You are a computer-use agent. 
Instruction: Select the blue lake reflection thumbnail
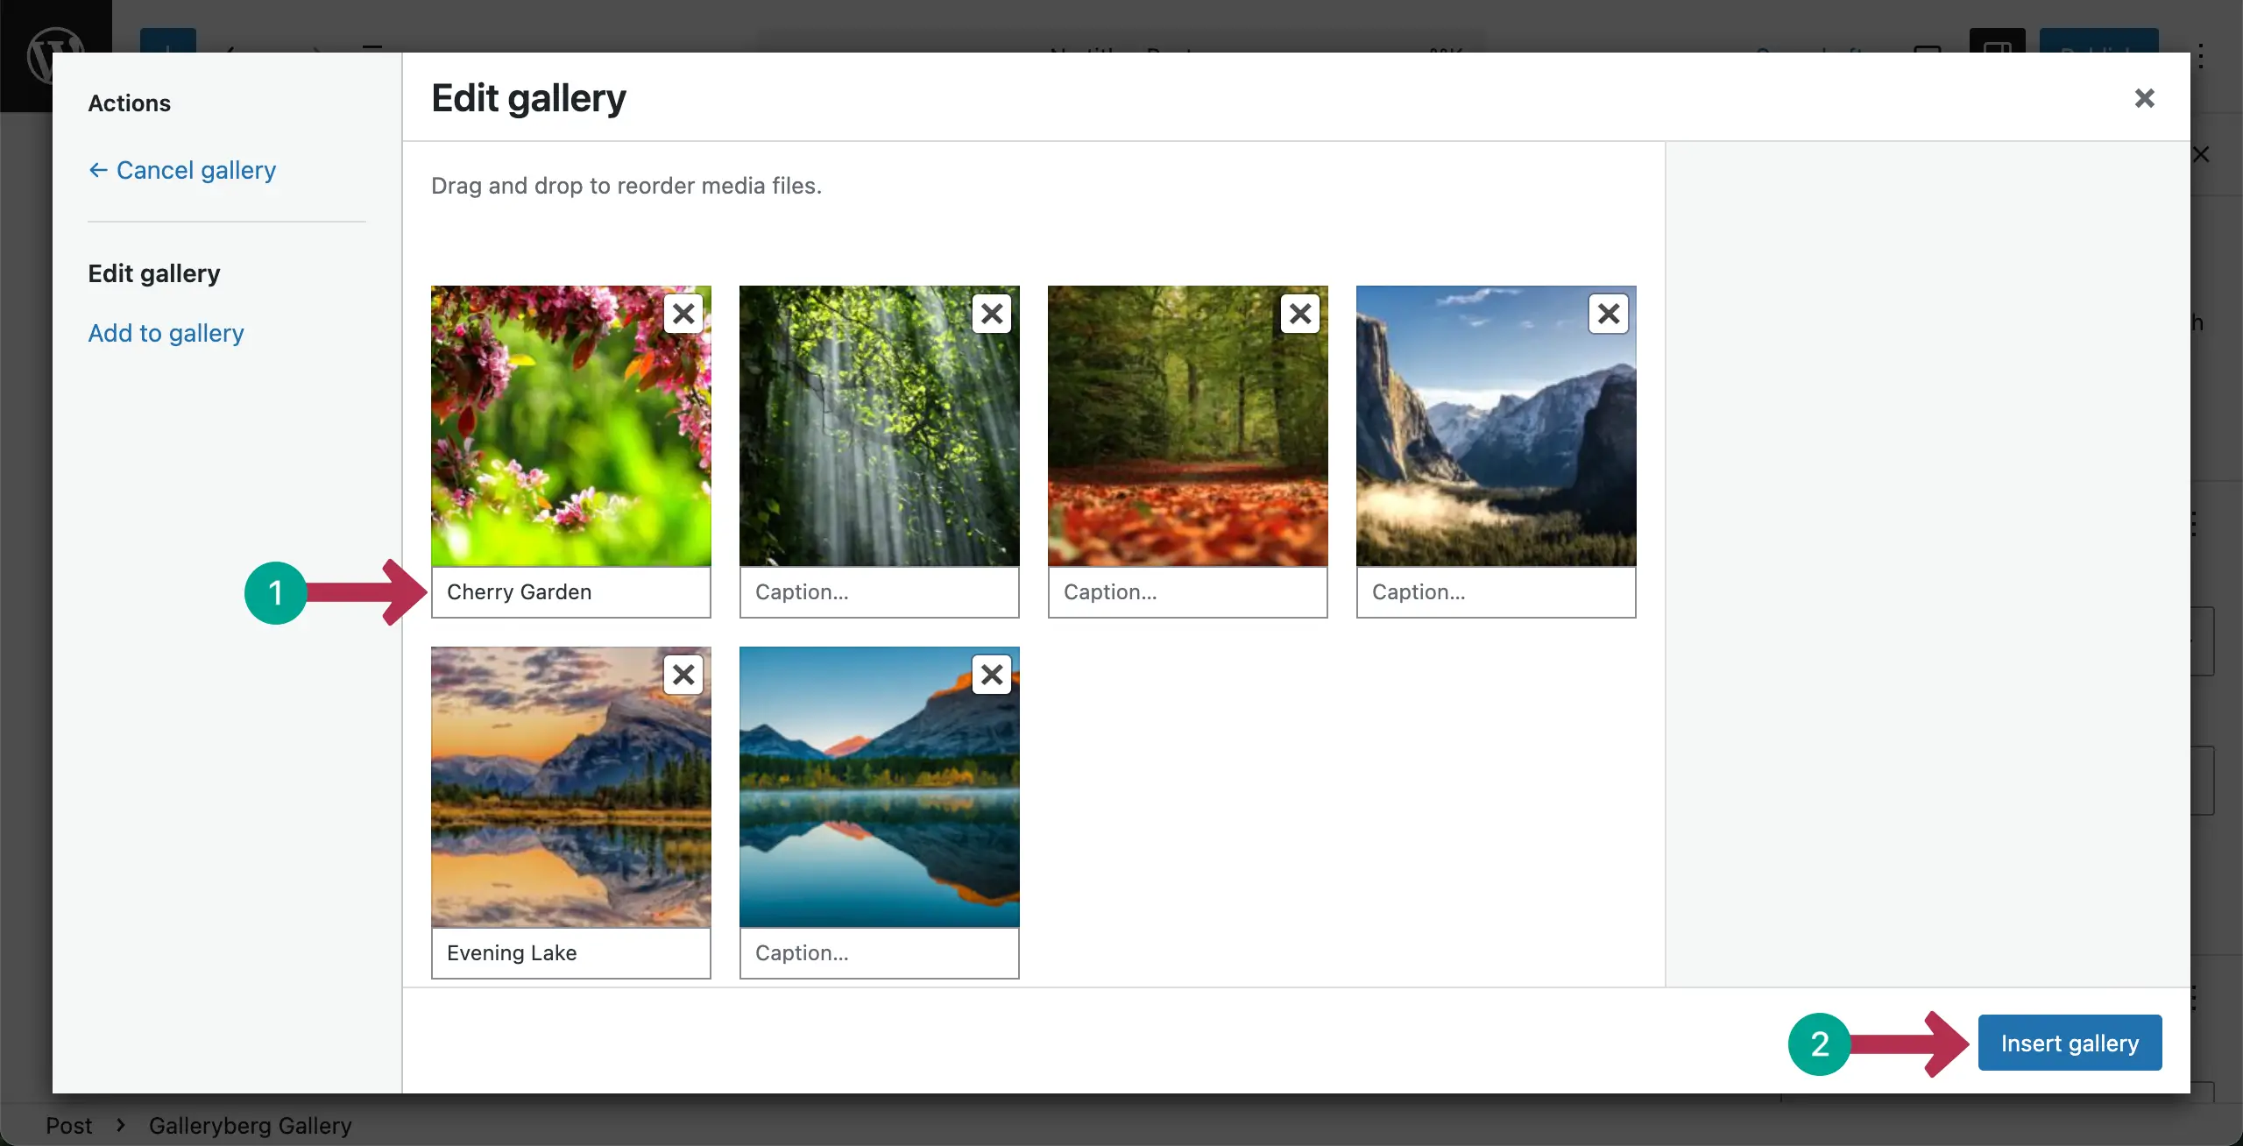click(x=880, y=787)
